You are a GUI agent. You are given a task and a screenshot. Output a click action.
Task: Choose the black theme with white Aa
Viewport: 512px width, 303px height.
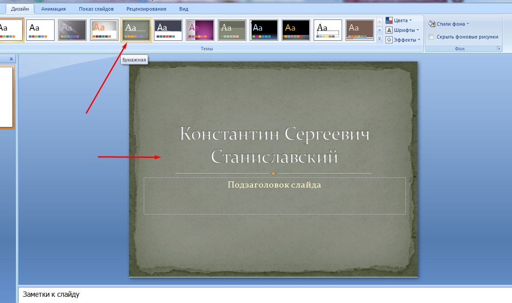pyautogui.click(x=264, y=30)
